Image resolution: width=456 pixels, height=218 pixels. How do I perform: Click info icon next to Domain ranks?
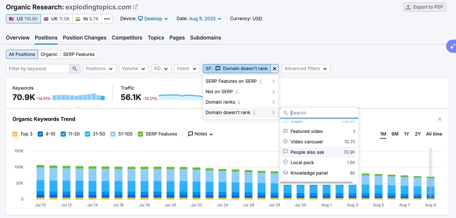239,102
